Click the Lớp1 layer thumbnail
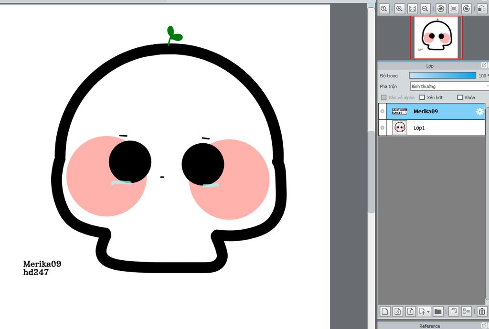 click(400, 127)
